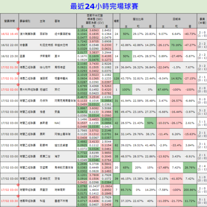The image size is (207, 207).
Task: Click the pink return rate -47.27%
Action: pos(190,45)
